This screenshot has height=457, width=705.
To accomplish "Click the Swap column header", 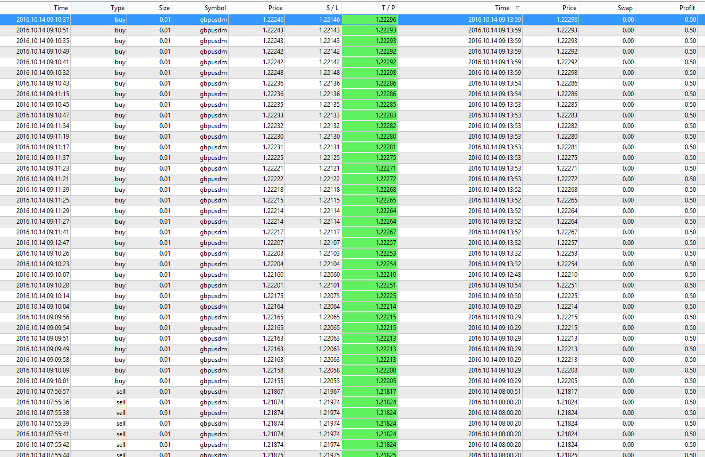I will pyautogui.click(x=607, y=8).
